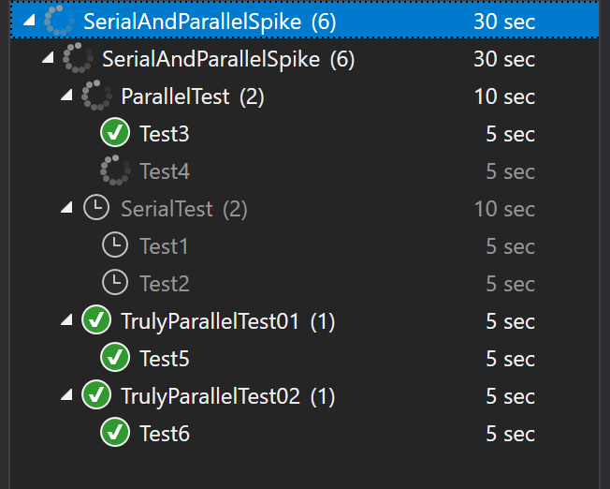Viewport: 610px width, 489px height.
Task: Click the green check icon for Test6
Action: click(x=115, y=432)
